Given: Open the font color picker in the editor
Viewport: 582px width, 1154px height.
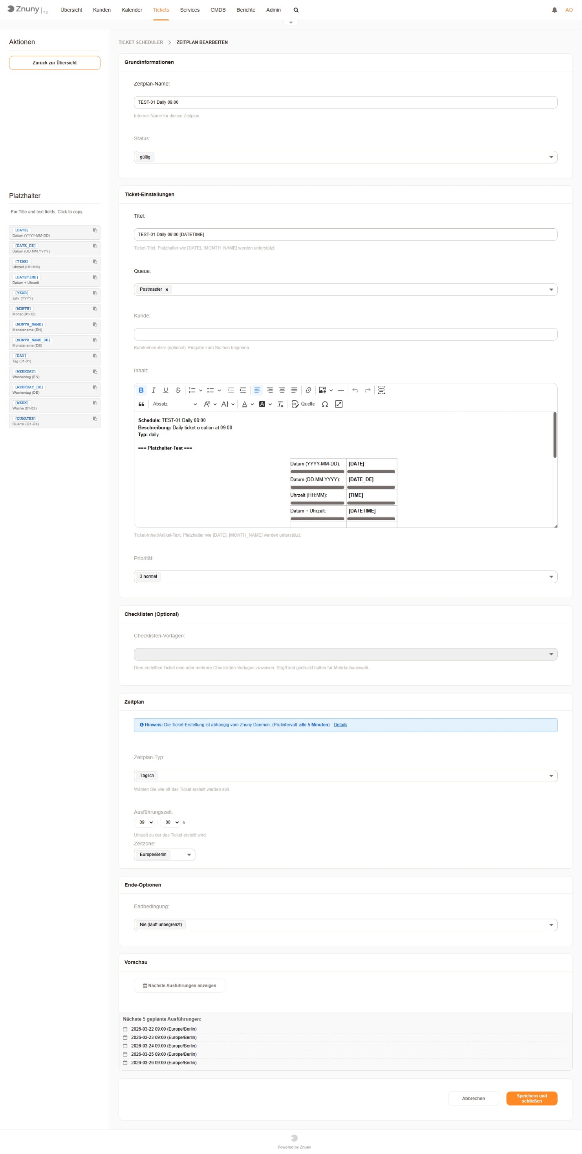Looking at the screenshot, I should [x=245, y=404].
